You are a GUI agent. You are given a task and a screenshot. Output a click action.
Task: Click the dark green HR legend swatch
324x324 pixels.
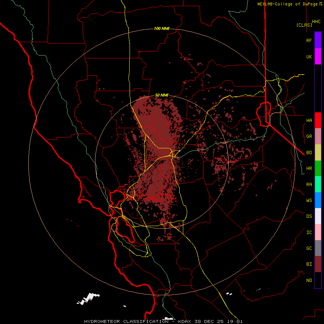click(x=318, y=168)
